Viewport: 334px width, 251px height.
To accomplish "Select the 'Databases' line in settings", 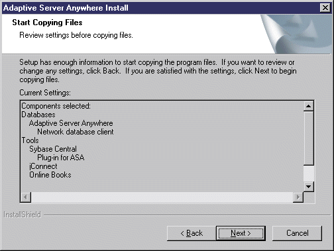I will tap(38, 115).
